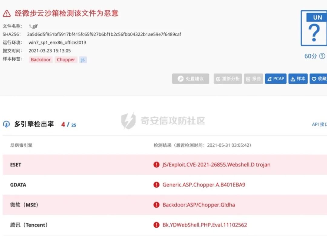The image size is (327, 241).
Task: Click the 重新分析 reanalyze button
Action: tap(227, 79)
